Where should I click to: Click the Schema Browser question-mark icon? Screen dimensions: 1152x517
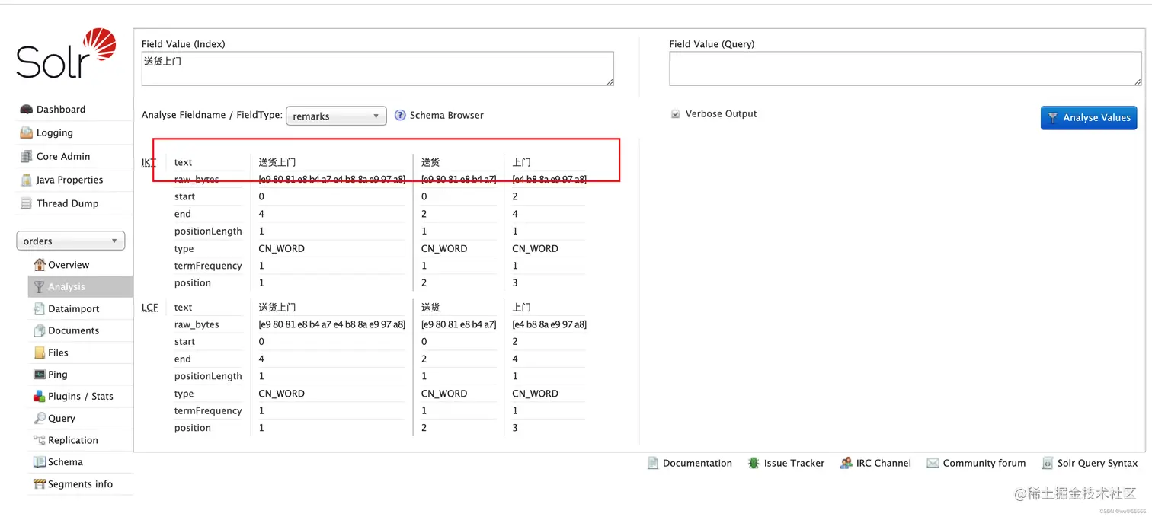[x=400, y=116]
